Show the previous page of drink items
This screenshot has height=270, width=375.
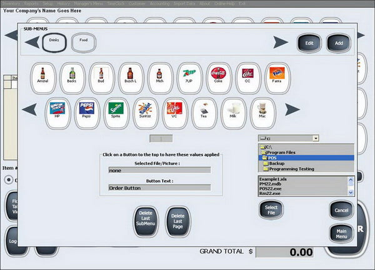[29, 109]
